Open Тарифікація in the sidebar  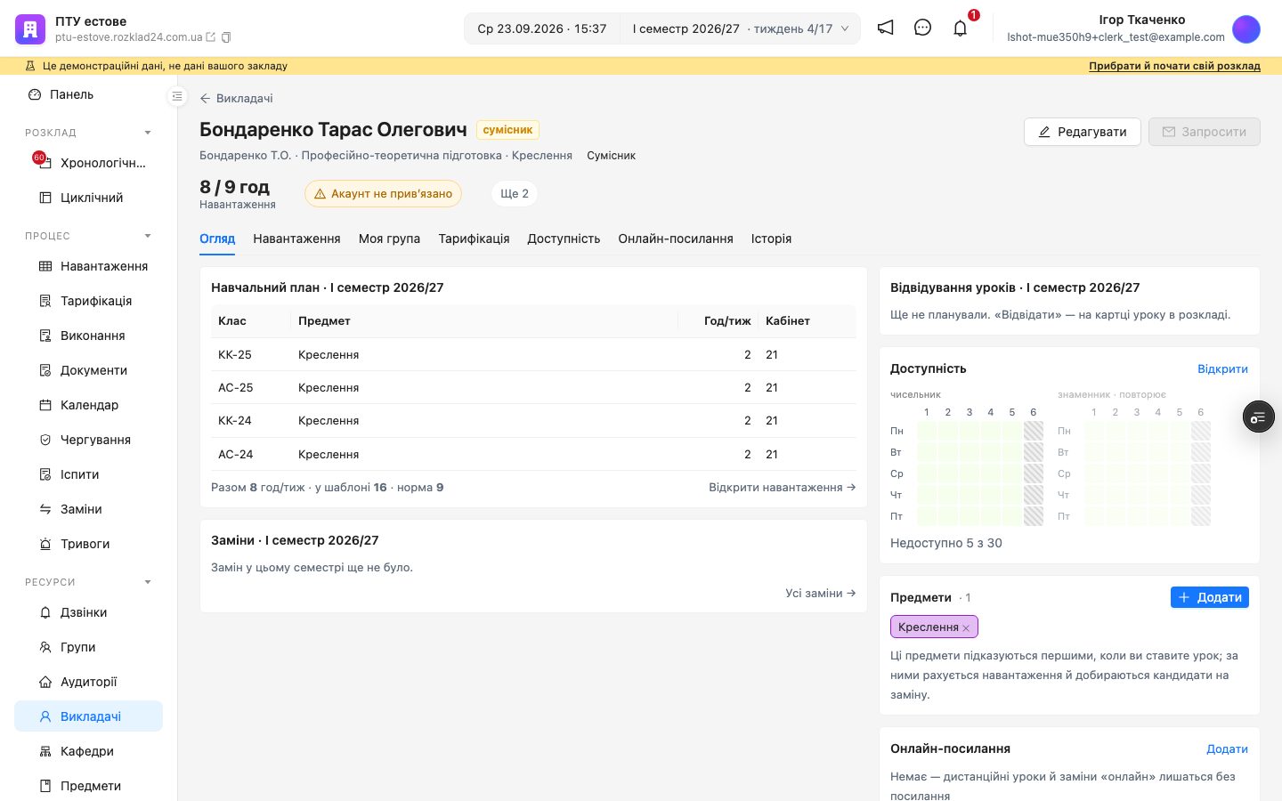pos(88,301)
